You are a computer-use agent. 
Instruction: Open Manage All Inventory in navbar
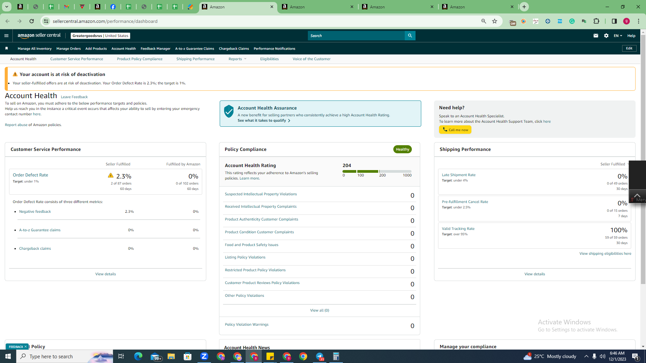tap(35, 48)
